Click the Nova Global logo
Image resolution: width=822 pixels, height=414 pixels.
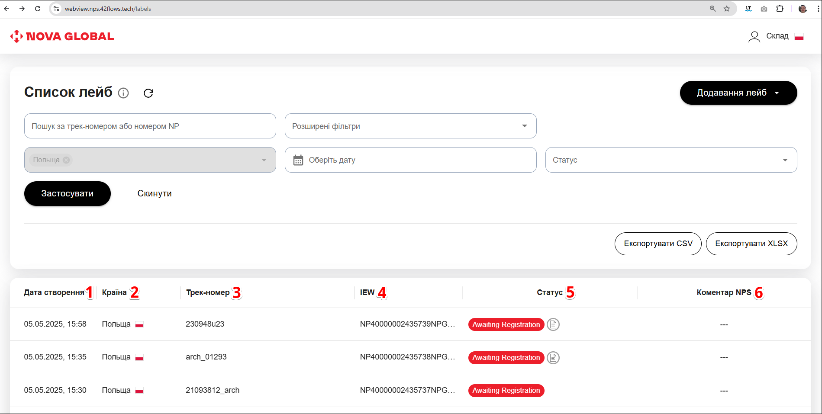[62, 36]
